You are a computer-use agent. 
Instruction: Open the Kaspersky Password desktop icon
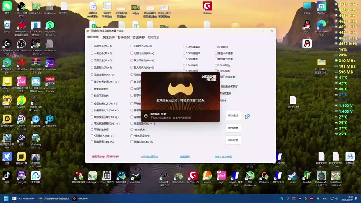[50, 28]
